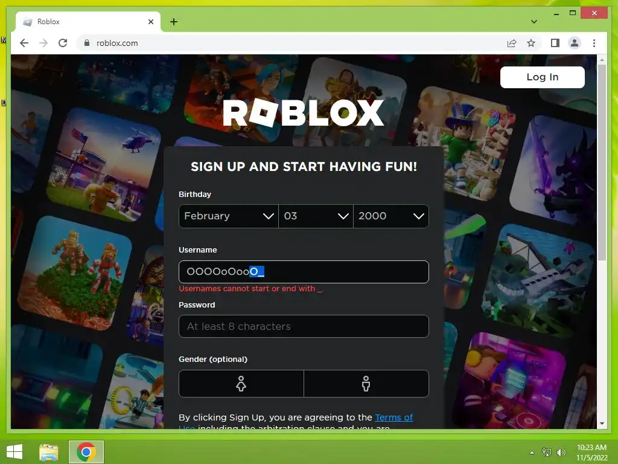Click the roblox.com address bar
Viewport: 618px width, 464px height.
coord(291,43)
